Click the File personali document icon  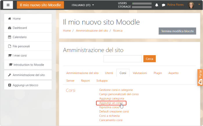10,46
